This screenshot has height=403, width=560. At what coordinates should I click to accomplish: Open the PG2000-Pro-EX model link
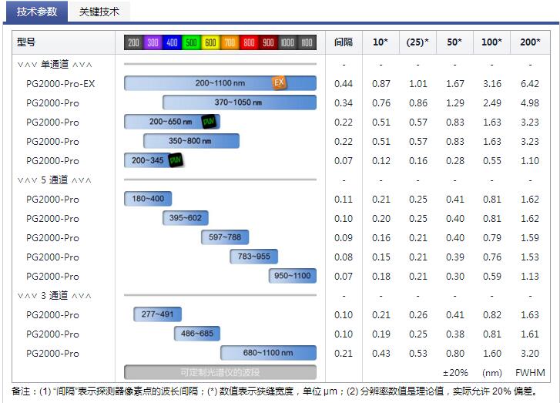61,83
